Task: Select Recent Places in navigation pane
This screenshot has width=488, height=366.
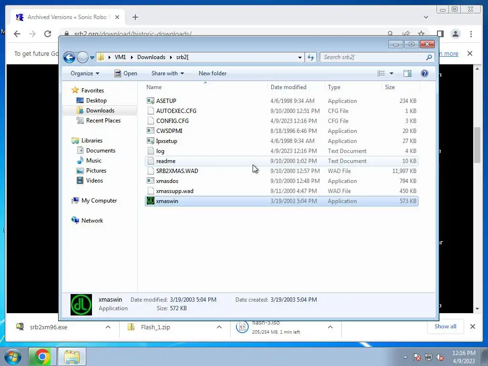Action: [x=103, y=121]
